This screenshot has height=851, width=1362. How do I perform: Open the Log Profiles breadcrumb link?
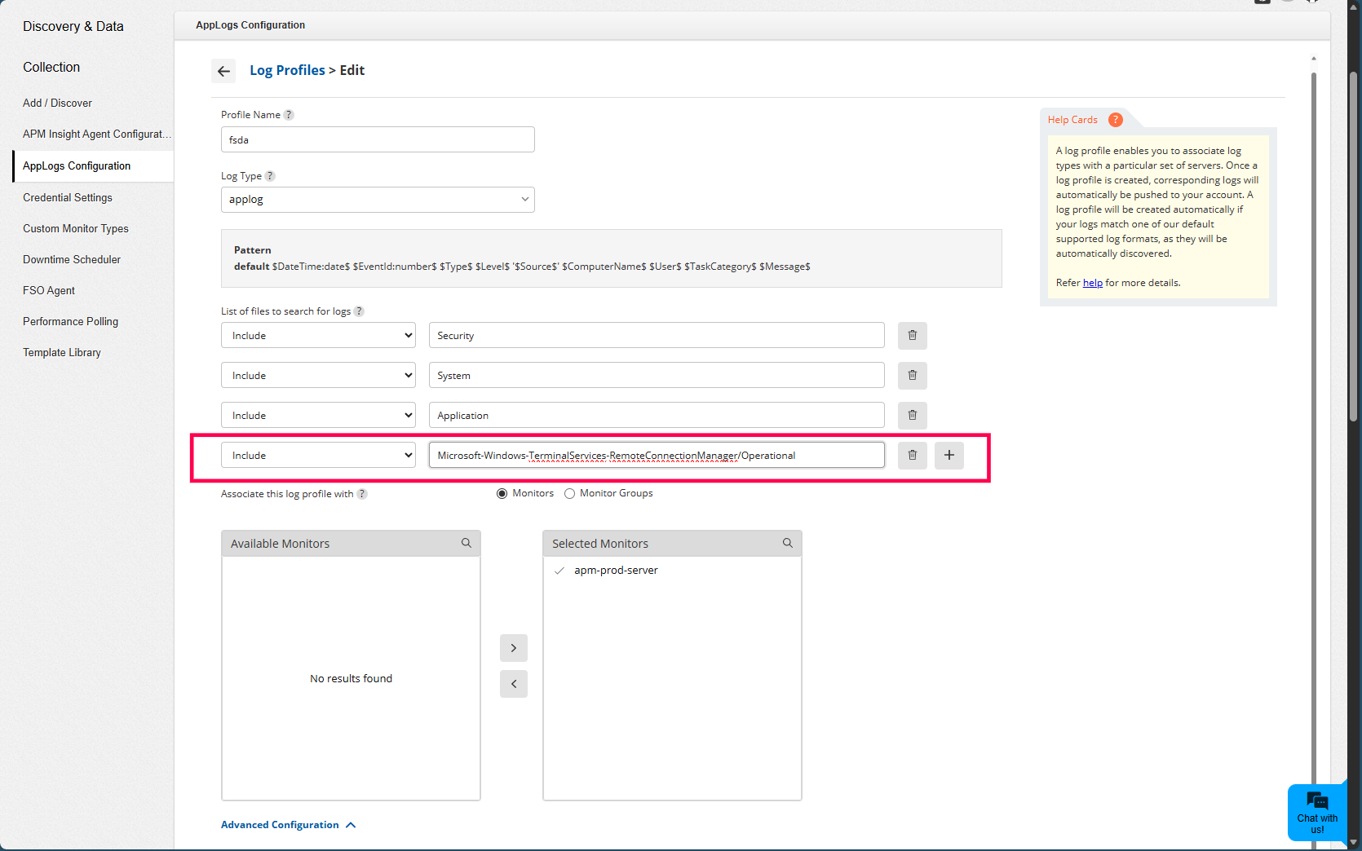287,70
